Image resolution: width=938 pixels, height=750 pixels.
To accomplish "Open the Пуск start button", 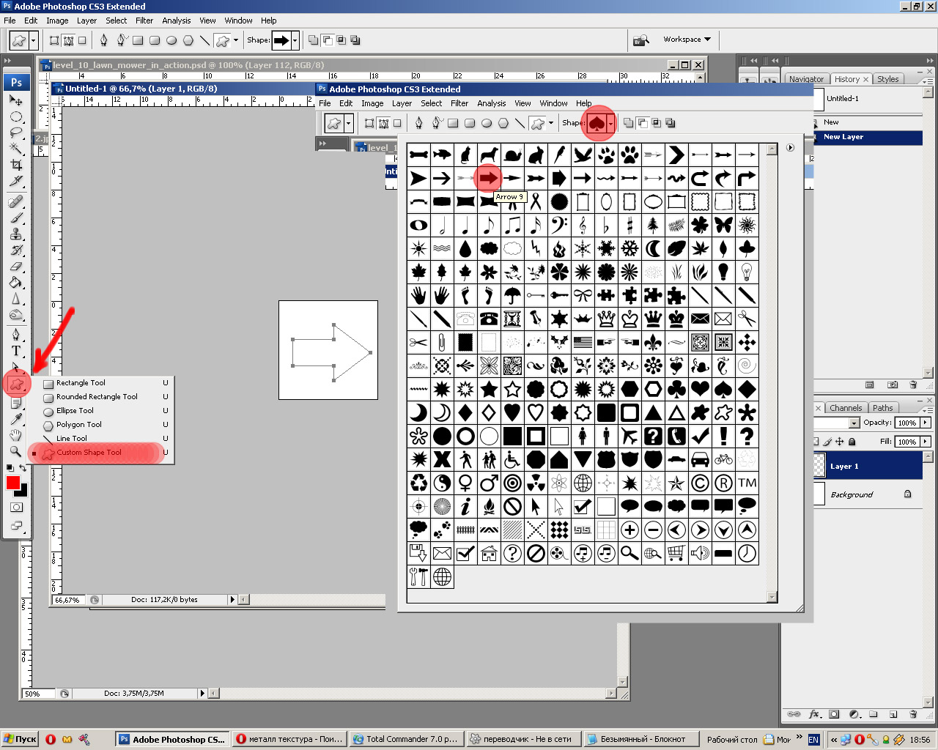I will pyautogui.click(x=20, y=739).
